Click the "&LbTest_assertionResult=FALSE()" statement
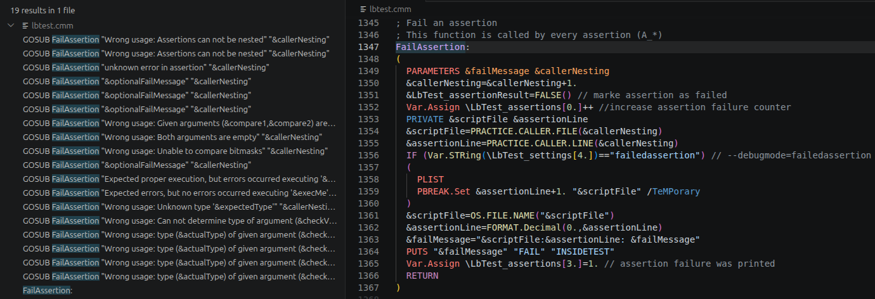The image size is (875, 299). (489, 95)
